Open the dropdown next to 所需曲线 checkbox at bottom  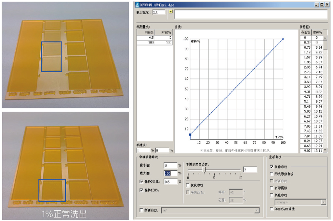point(257,211)
